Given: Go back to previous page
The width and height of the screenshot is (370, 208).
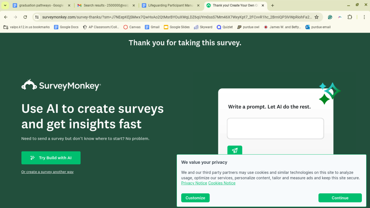Looking at the screenshot, I should pyautogui.click(x=6, y=17).
